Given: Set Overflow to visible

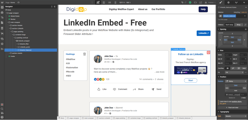Looking at the screenshot, I should pos(228,68).
